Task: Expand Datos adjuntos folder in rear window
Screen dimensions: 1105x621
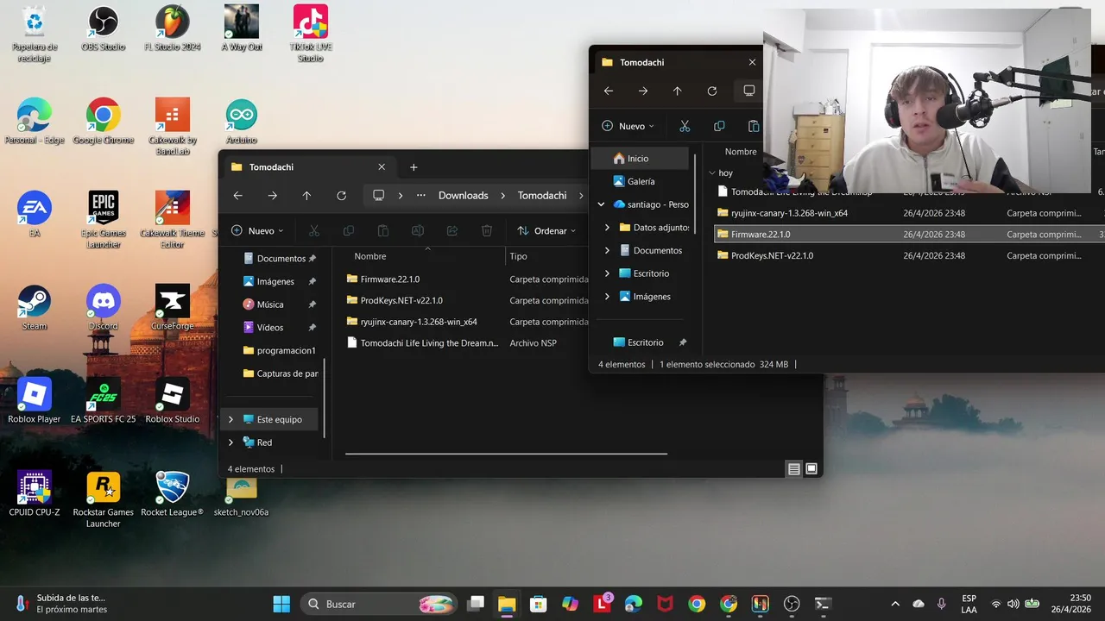Action: (607, 228)
